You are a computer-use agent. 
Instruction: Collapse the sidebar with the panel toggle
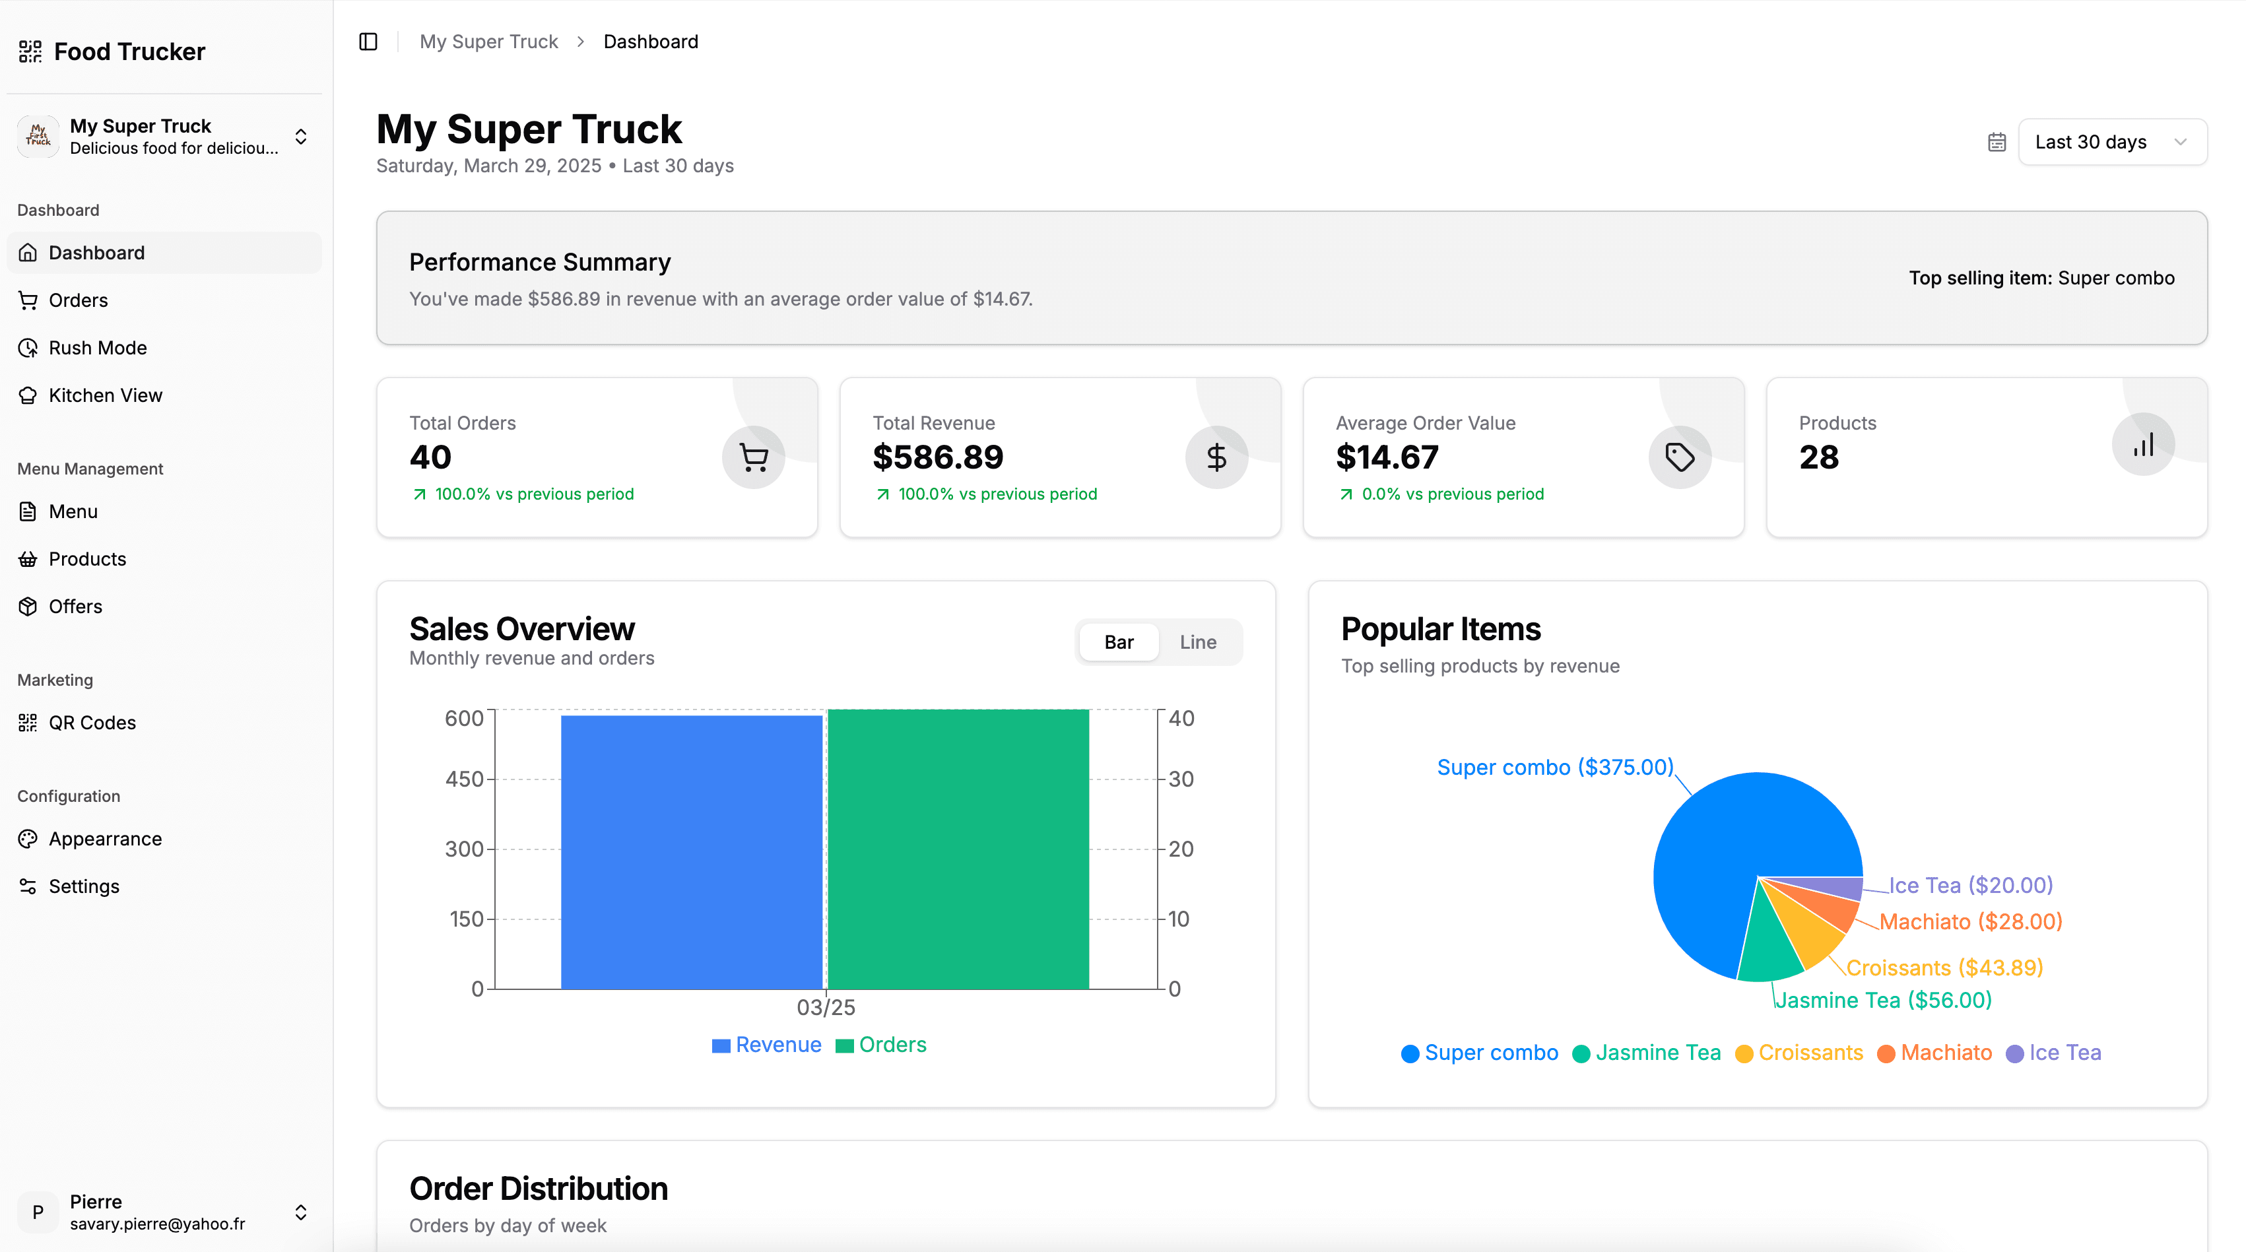[367, 41]
